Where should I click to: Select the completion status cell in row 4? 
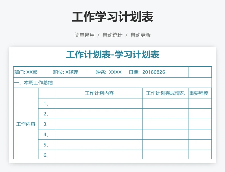[165, 134]
